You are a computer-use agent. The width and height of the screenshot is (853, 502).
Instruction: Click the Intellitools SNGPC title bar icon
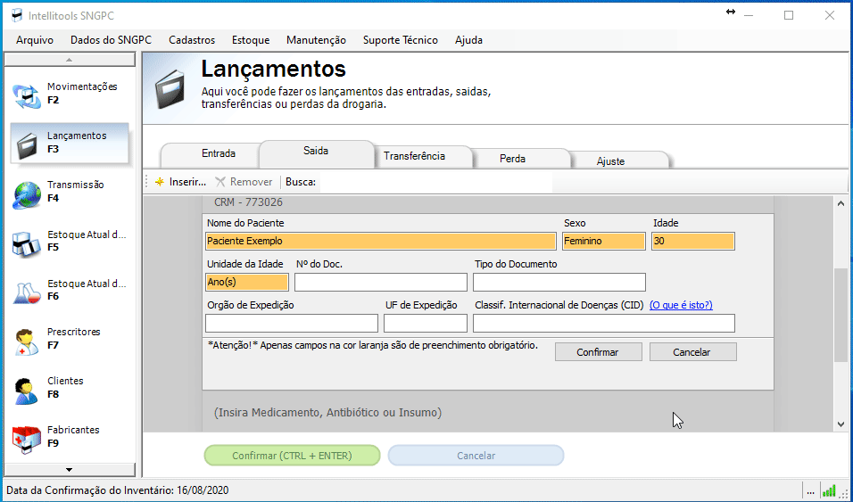click(17, 16)
